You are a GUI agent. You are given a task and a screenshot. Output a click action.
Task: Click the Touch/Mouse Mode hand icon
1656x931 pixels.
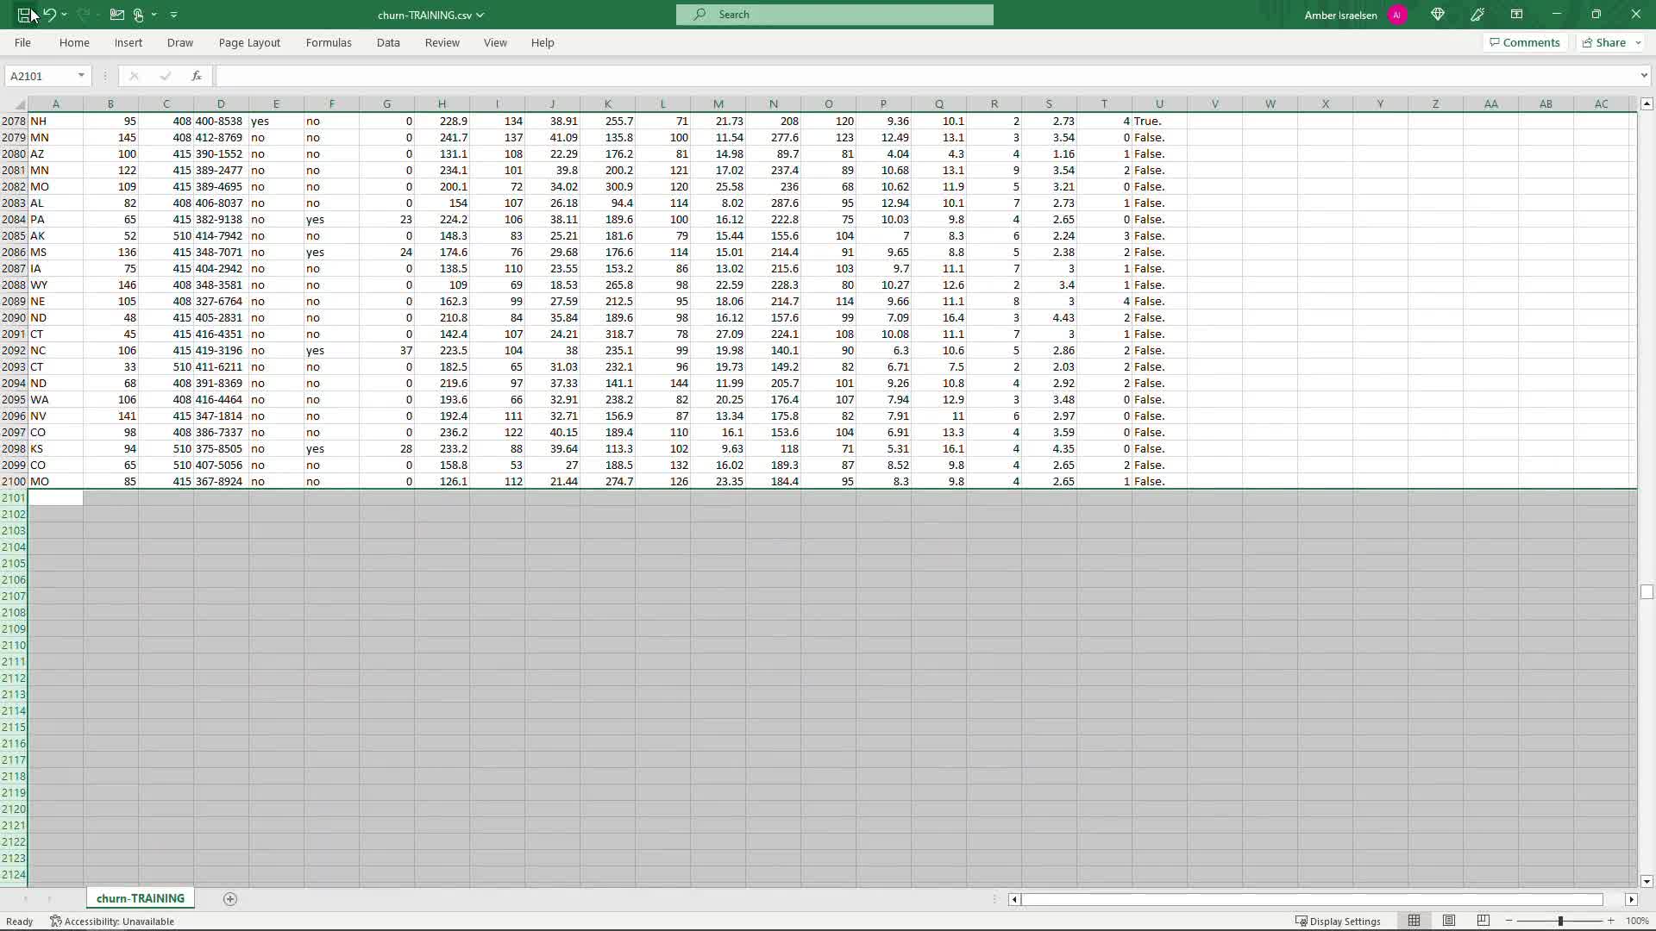point(138,15)
